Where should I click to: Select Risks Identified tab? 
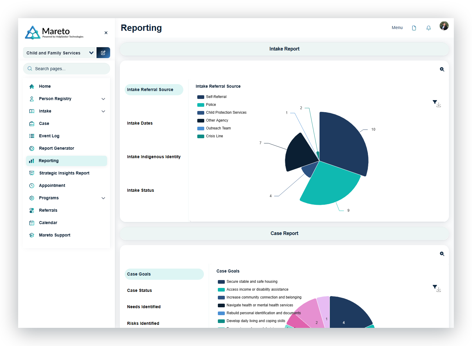pos(143,323)
